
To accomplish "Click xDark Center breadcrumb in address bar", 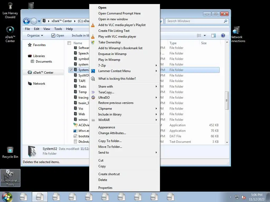I will pyautogui.click(x=62, y=21).
